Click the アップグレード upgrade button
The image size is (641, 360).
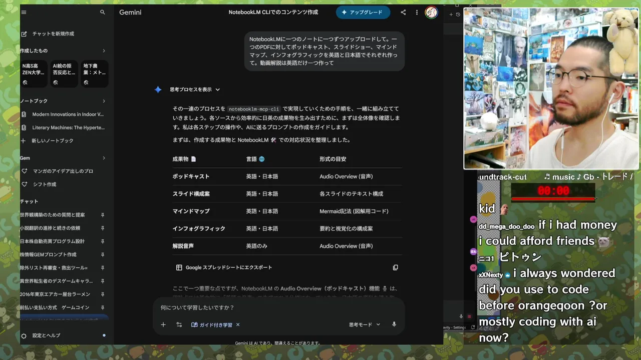pyautogui.click(x=363, y=12)
